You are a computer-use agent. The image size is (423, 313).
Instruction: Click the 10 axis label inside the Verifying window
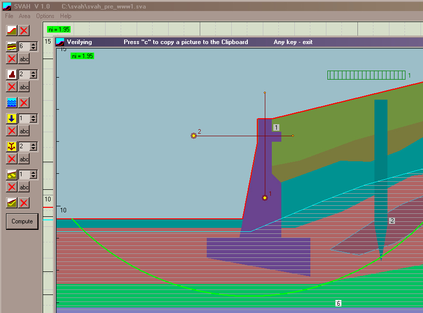tap(63, 210)
